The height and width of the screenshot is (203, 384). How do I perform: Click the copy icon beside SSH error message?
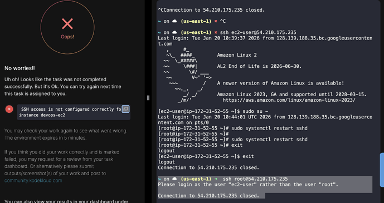pyautogui.click(x=125, y=109)
